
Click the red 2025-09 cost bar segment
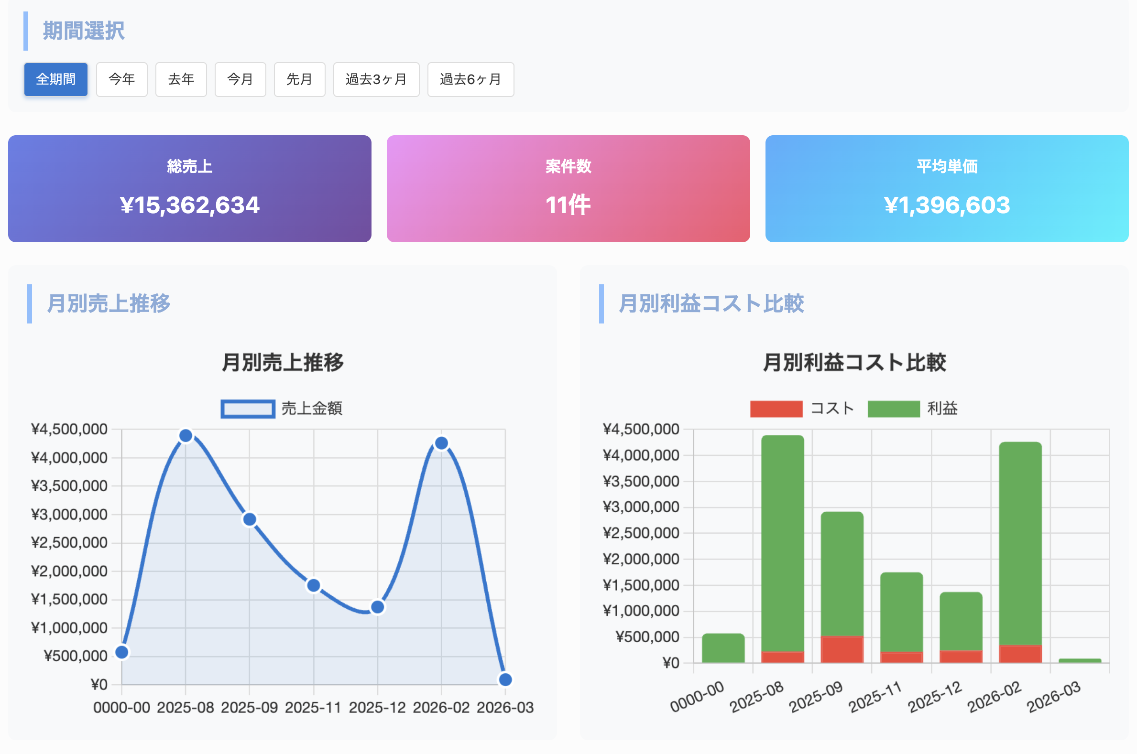point(842,650)
